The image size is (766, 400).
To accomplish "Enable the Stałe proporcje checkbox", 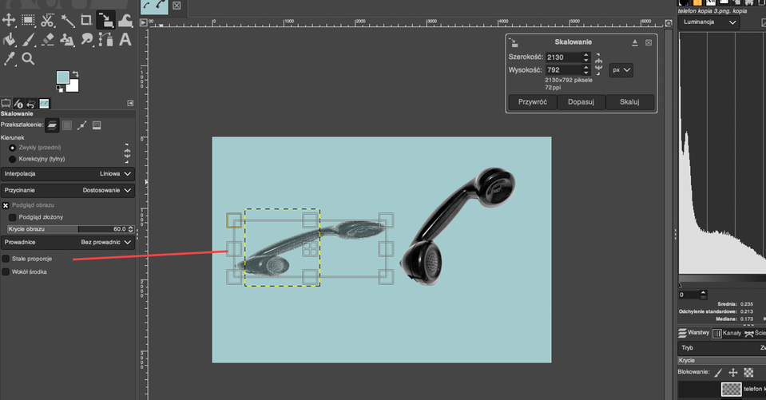I will click(x=6, y=259).
